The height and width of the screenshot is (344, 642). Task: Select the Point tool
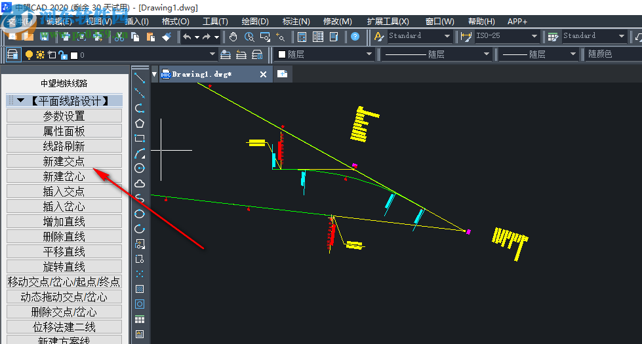coord(140,274)
